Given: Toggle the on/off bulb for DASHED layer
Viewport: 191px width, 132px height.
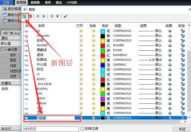Looking at the screenshot, I should pos(81,45).
